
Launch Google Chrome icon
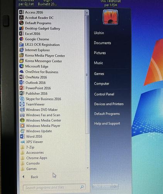click(22, 39)
